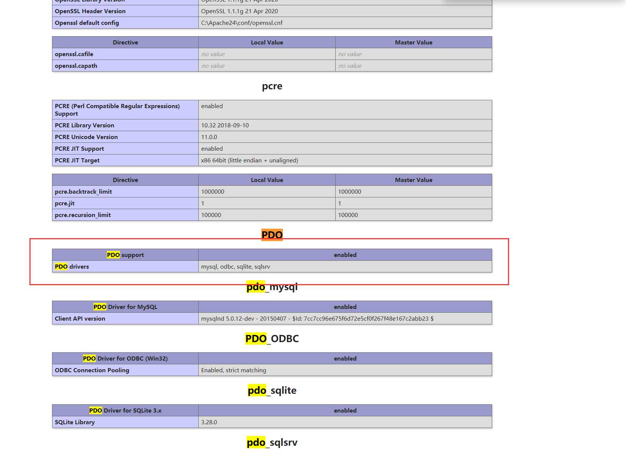This screenshot has width=626, height=454.
Task: Select the 'Openssl default config' label
Action: [87, 23]
